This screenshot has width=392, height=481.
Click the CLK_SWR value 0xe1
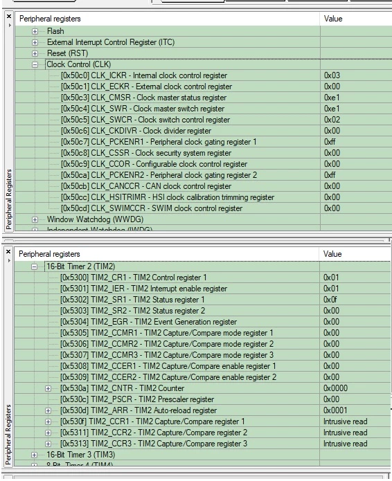tap(332, 109)
